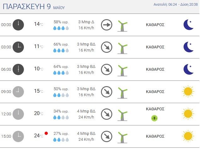Click the humidity droplets under 66% υγρ.
This screenshot has width=200, height=149.
pyautogui.click(x=61, y=51)
